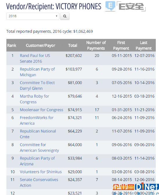Click the First Payment column header
This screenshot has width=159, height=195.
(x=121, y=45)
